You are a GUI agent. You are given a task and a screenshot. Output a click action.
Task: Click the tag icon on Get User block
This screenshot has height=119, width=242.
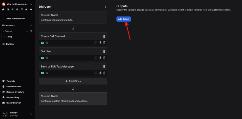click(47, 58)
